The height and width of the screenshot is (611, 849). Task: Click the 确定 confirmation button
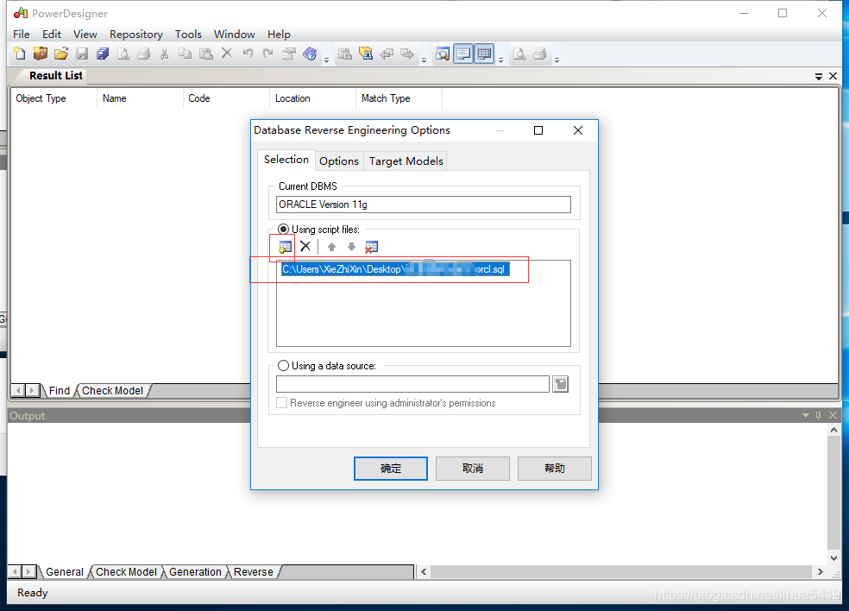pyautogui.click(x=390, y=469)
